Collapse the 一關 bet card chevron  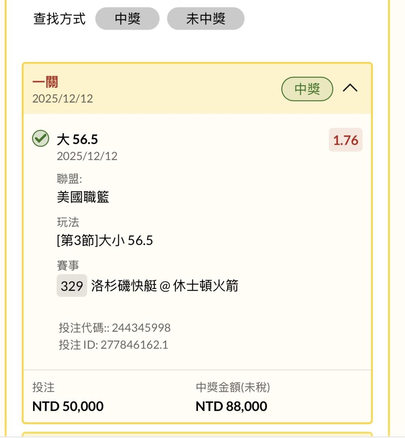pyautogui.click(x=350, y=88)
